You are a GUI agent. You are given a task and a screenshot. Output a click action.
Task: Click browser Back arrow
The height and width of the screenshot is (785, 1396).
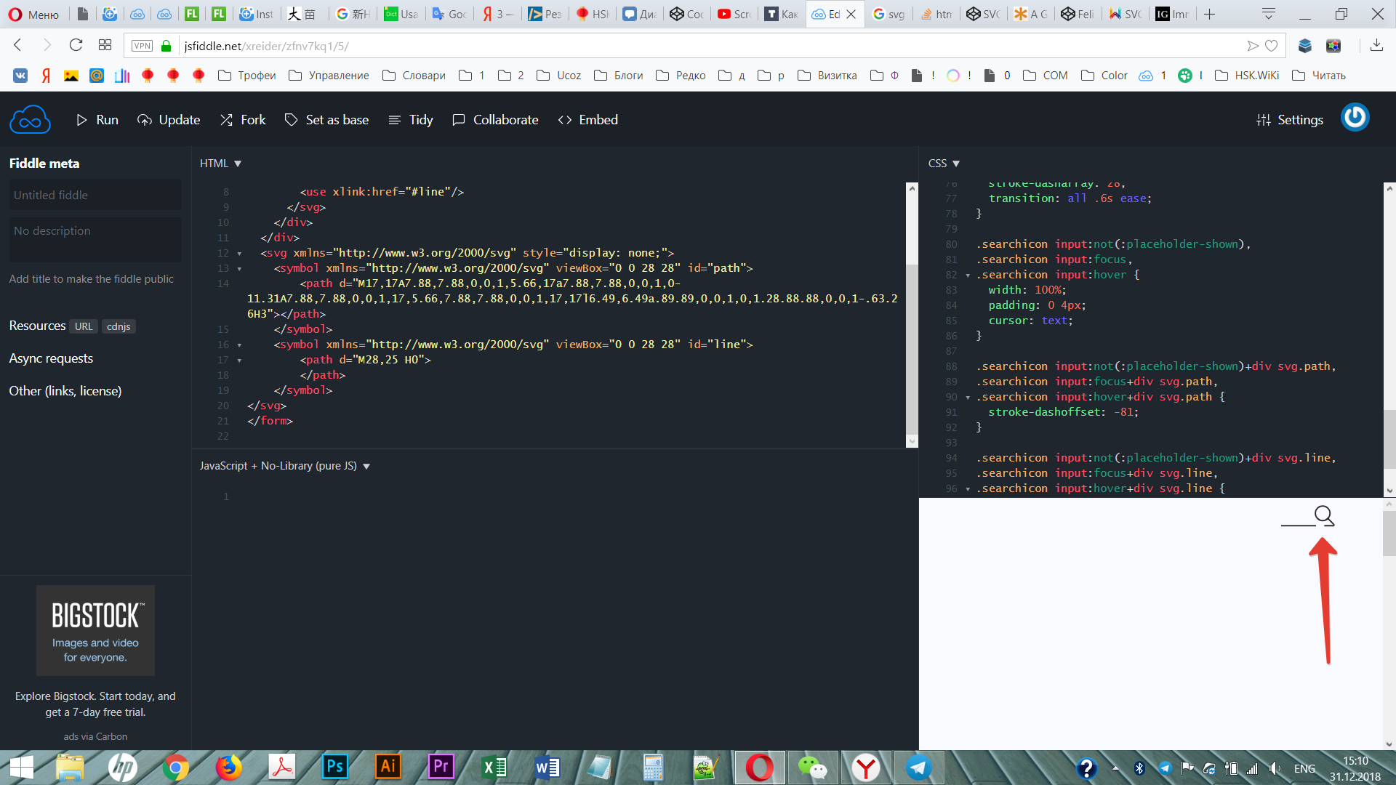tap(18, 45)
